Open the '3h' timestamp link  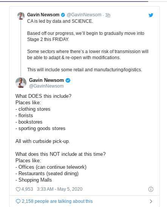click(x=108, y=15)
